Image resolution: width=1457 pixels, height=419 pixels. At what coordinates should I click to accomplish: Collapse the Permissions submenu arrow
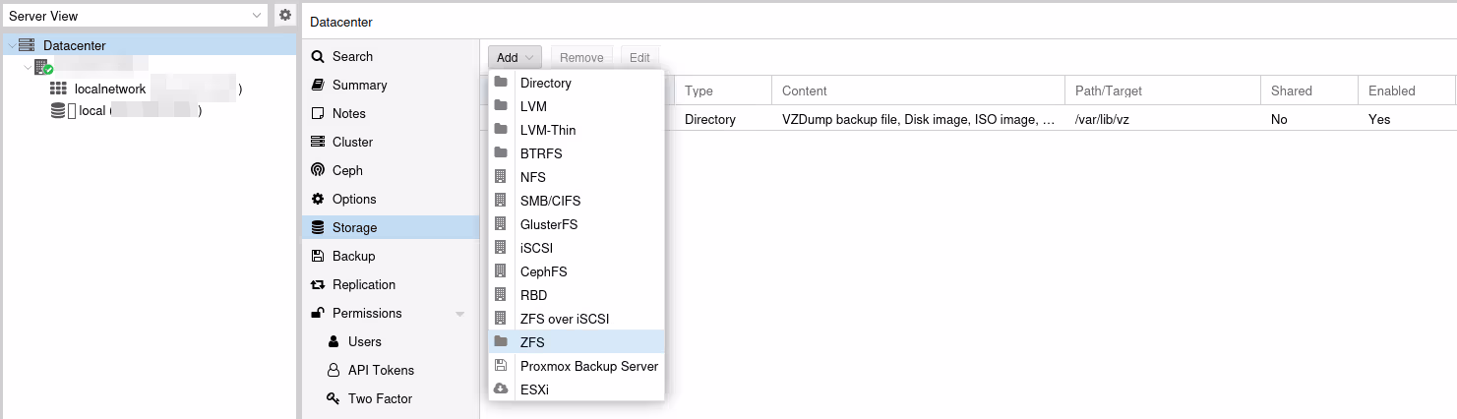pos(459,315)
